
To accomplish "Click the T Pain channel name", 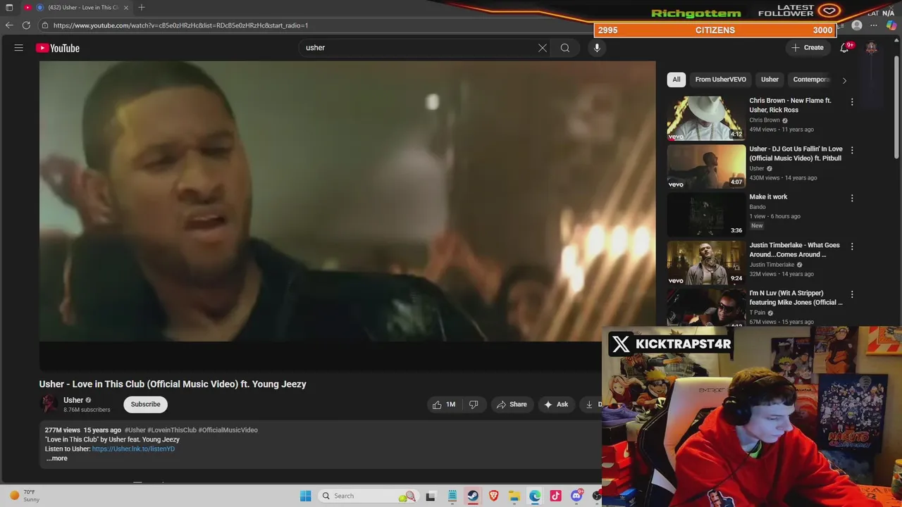I will [757, 313].
